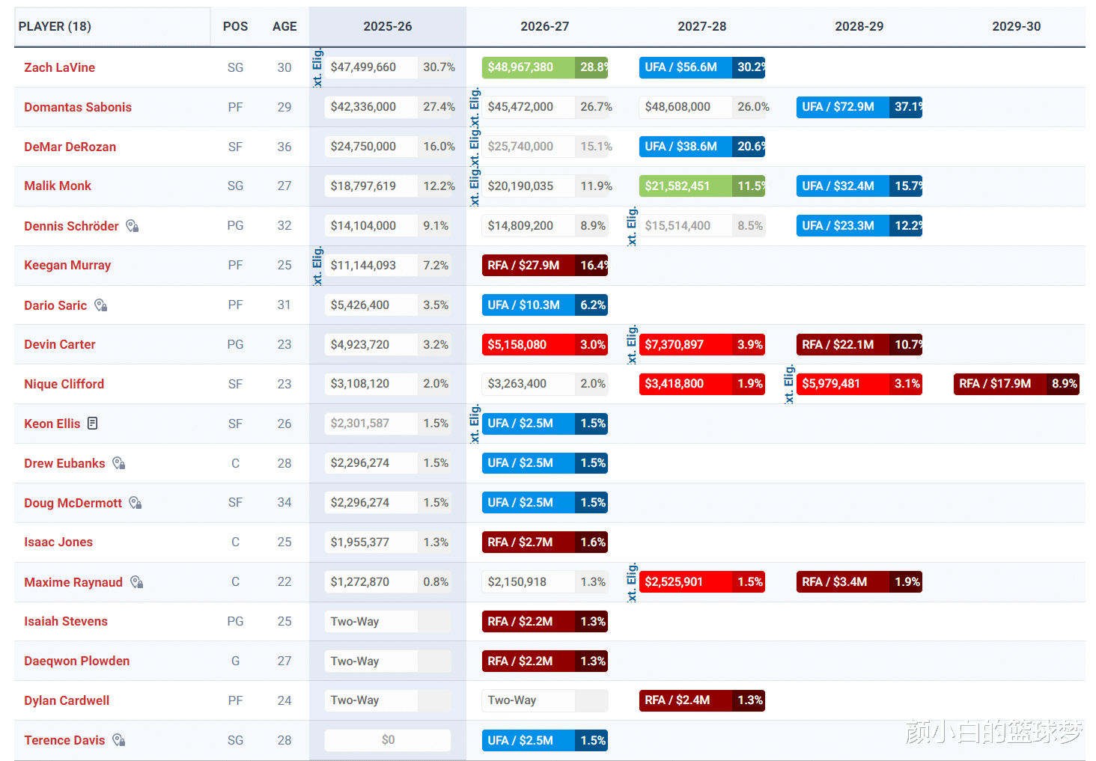The height and width of the screenshot is (761, 1096).
Task: Sort players by the POS column header
Action: [235, 26]
